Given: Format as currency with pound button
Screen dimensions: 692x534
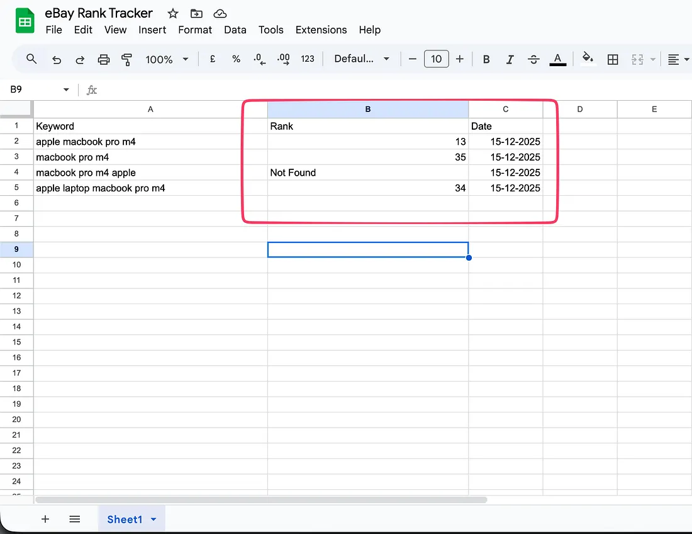Looking at the screenshot, I should click(213, 59).
